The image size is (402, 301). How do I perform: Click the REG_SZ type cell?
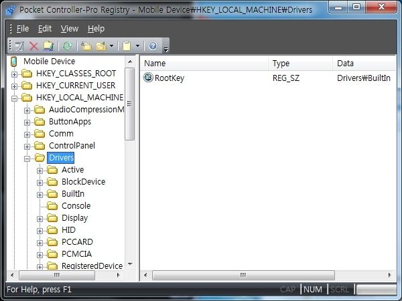[286, 78]
